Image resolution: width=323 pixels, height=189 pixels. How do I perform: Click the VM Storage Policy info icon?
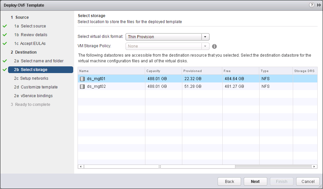214,47
